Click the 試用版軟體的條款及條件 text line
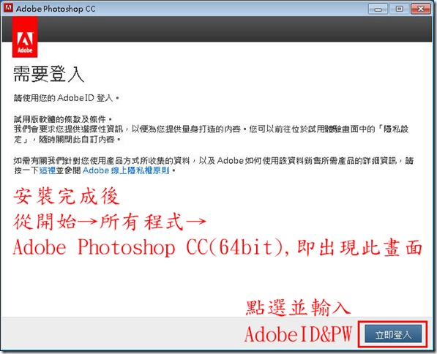The height and width of the screenshot is (354, 437). [63, 119]
